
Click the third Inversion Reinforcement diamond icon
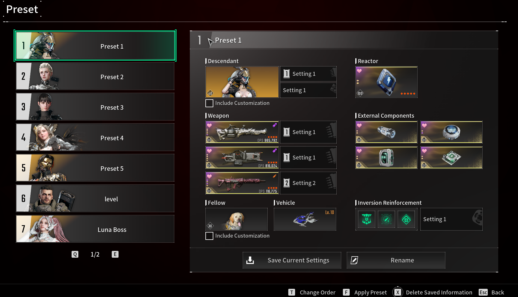pyautogui.click(x=406, y=219)
